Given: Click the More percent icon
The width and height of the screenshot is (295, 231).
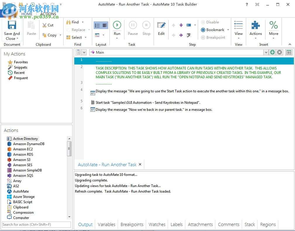Looking at the screenshot, I should click(274, 25).
